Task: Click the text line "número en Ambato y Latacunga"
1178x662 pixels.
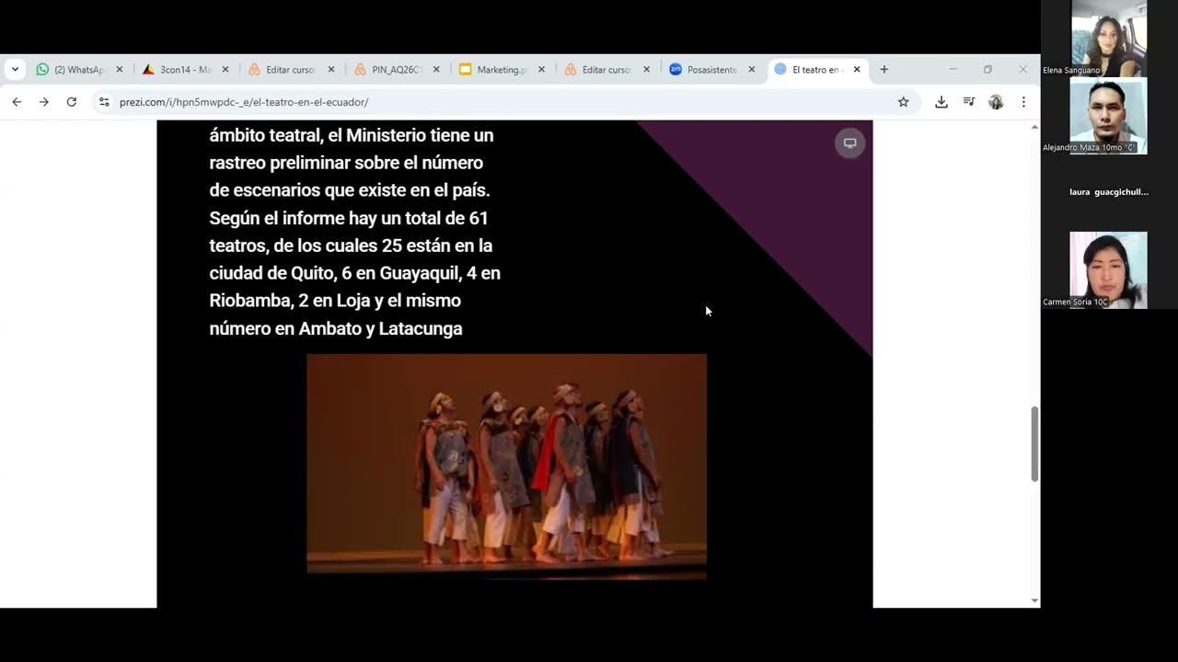Action: pyautogui.click(x=336, y=328)
